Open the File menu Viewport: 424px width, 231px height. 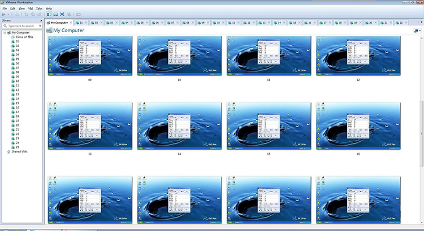[x=5, y=8]
